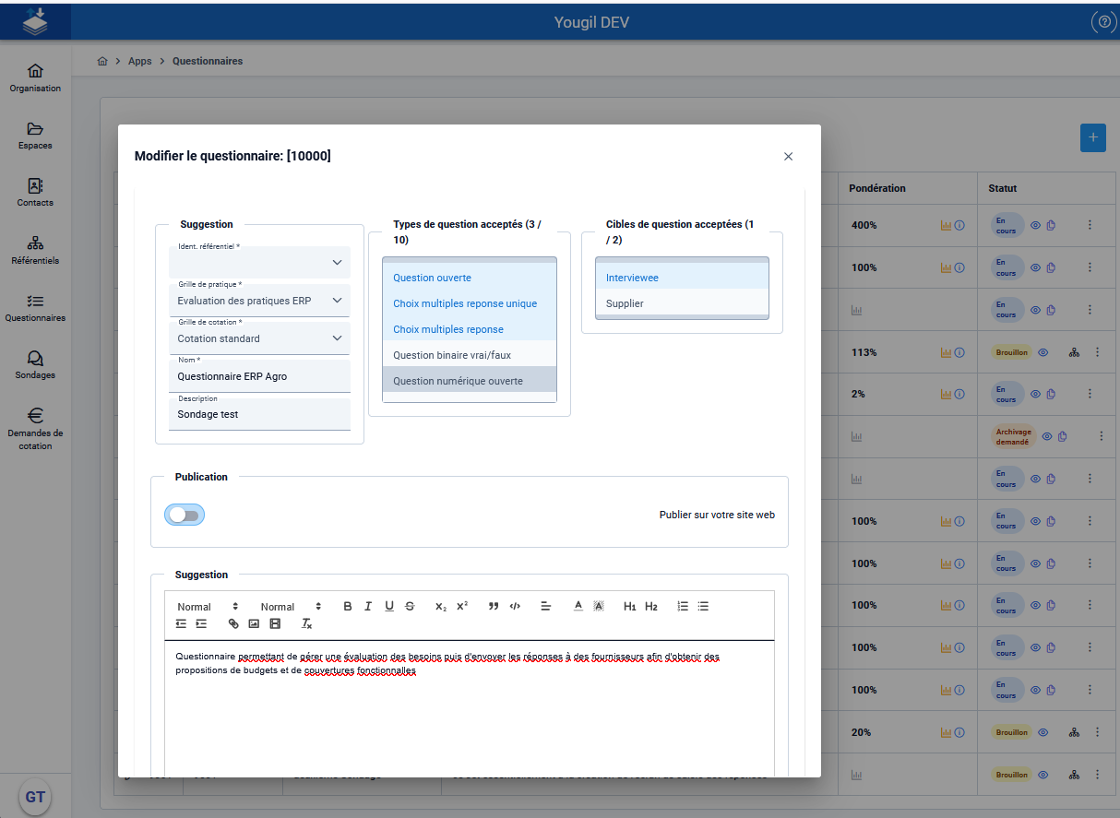The width and height of the screenshot is (1120, 818).
Task: Expand the Grille de cotation dropdown
Action: point(259,338)
